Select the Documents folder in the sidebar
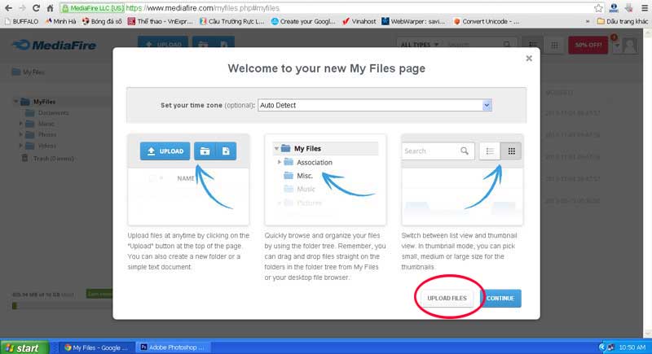 [x=47, y=113]
